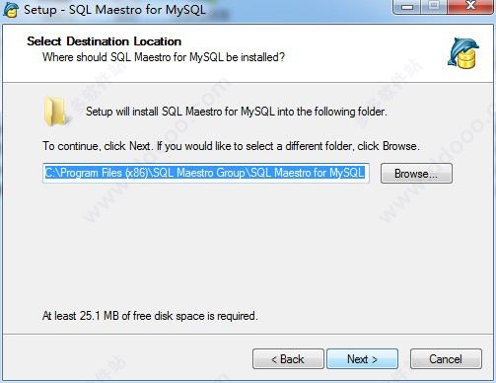Image resolution: width=496 pixels, height=383 pixels.
Task: Minimize the setup window
Action: (x=407, y=6)
